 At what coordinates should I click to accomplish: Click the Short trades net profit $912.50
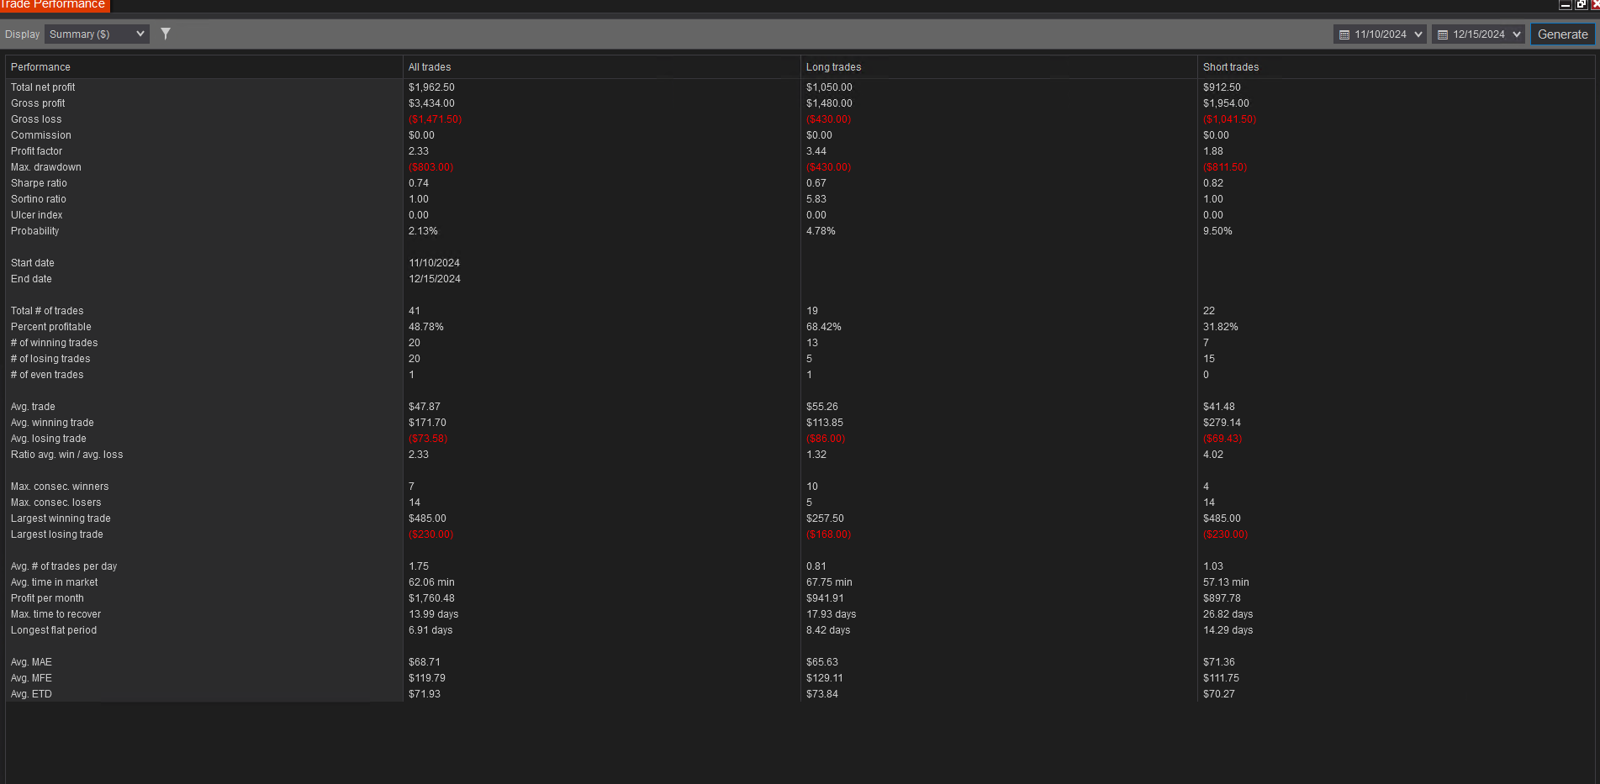coord(1222,87)
